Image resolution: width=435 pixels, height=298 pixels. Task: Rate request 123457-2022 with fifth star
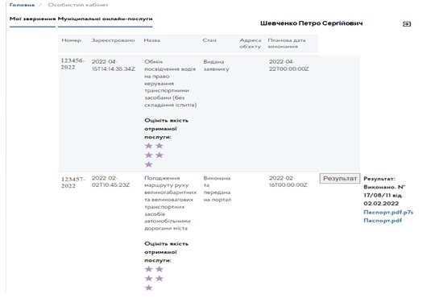tap(149, 288)
